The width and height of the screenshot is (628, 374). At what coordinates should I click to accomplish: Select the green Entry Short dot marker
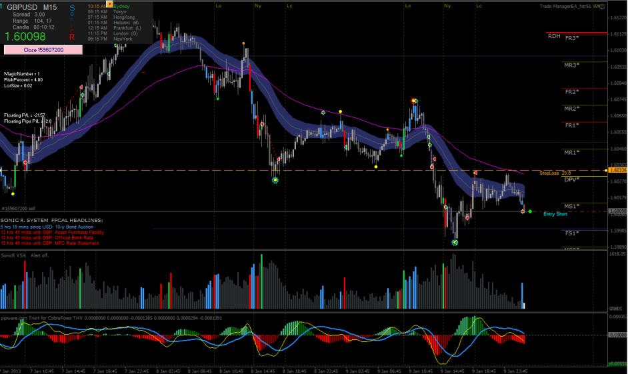click(530, 211)
